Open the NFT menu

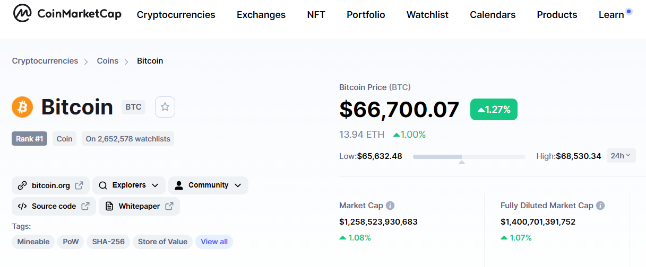316,15
